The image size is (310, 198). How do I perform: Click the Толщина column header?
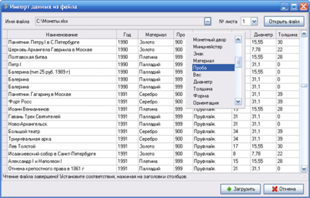coord(288,35)
